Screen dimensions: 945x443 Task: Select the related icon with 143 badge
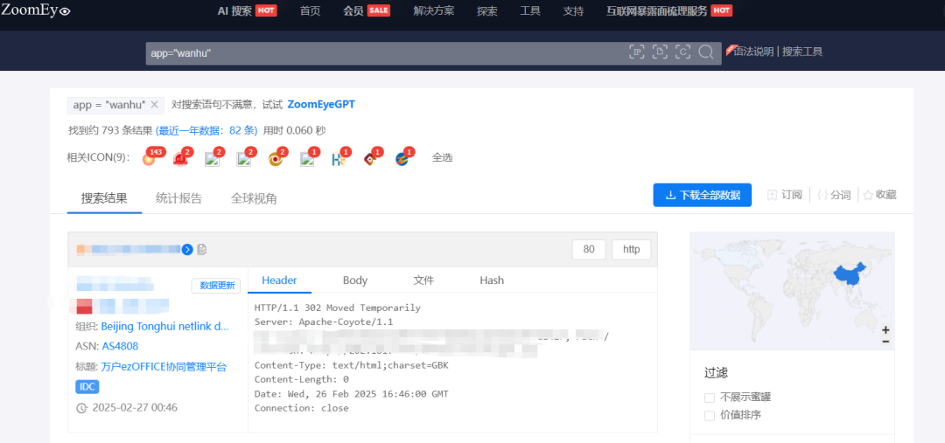coord(148,159)
